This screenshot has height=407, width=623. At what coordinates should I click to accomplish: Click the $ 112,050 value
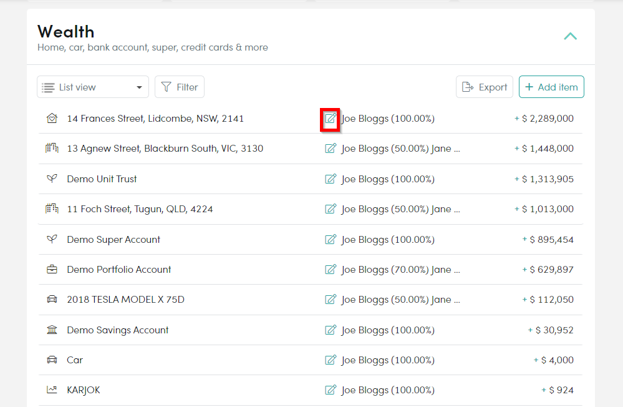(x=551, y=300)
